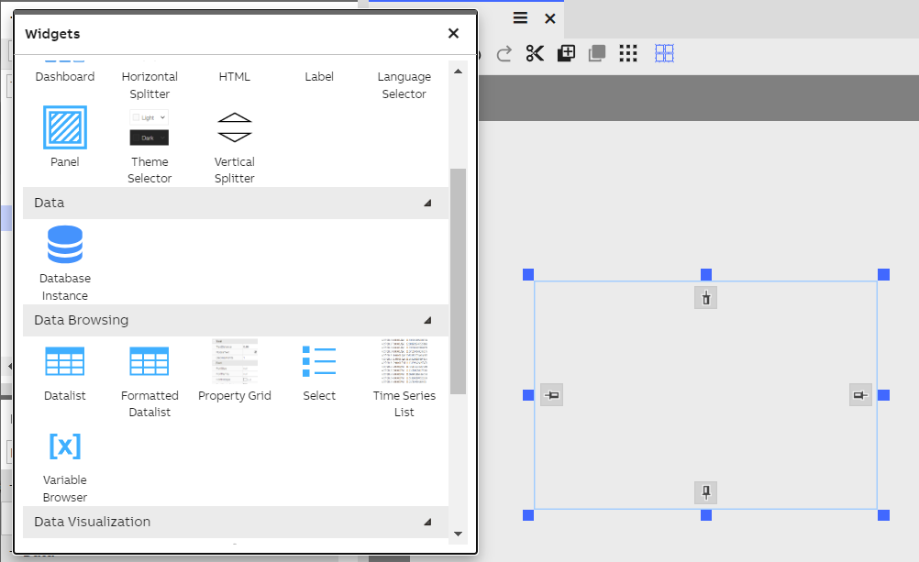The width and height of the screenshot is (919, 562).
Task: Click the Duplicate icon in the toolbar
Action: click(596, 53)
